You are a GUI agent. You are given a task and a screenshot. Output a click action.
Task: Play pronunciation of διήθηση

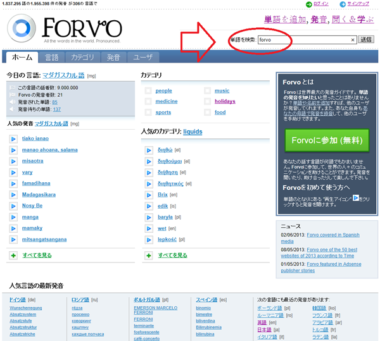pos(149,173)
